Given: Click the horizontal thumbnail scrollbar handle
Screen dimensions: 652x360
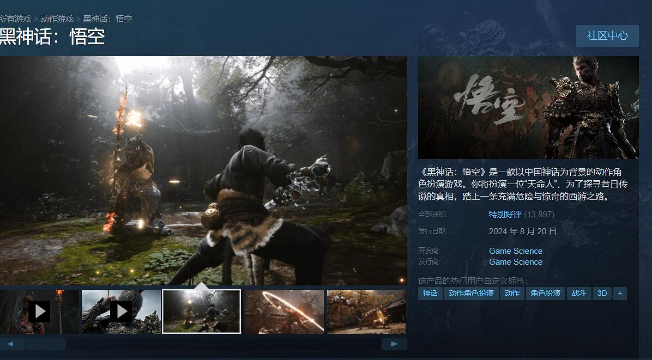Looking at the screenshot, I should (x=45, y=344).
